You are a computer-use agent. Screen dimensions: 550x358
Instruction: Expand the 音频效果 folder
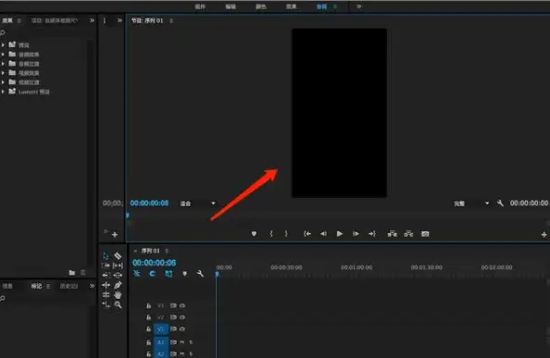point(3,55)
